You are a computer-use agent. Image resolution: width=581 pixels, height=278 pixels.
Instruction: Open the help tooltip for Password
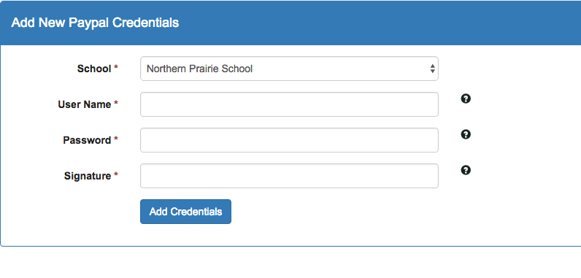tap(466, 134)
